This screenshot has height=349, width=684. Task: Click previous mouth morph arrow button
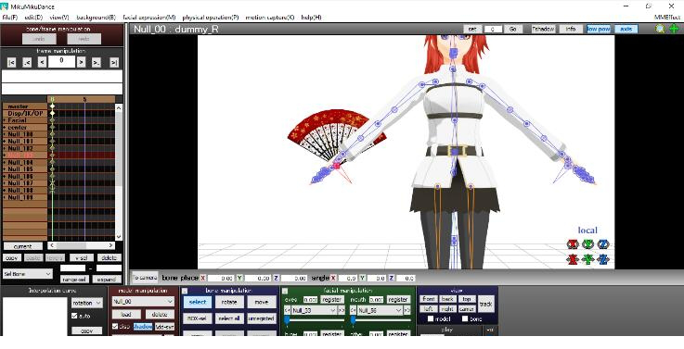pos(353,310)
